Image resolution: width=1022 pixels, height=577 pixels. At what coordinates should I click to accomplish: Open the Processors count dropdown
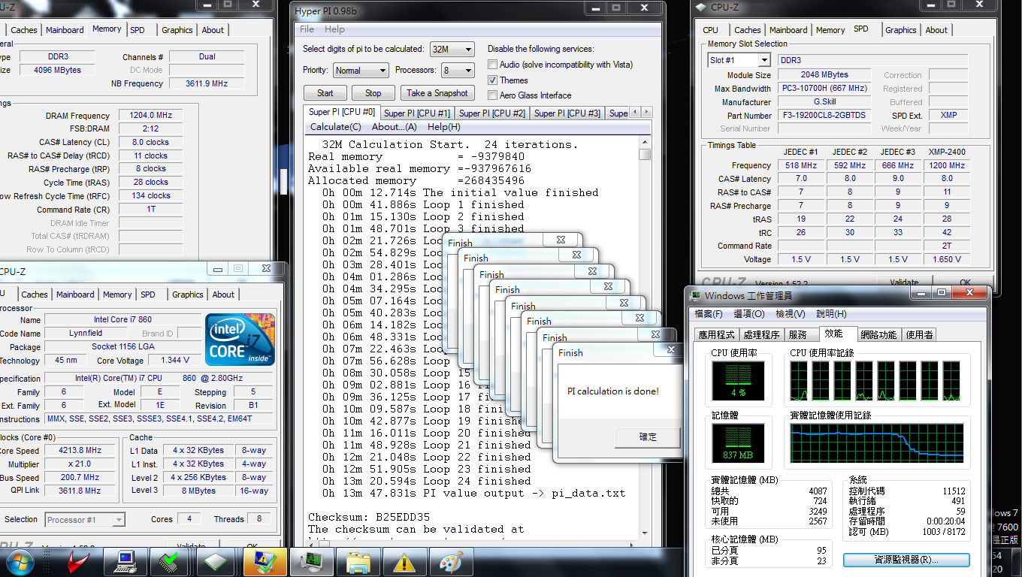458,71
